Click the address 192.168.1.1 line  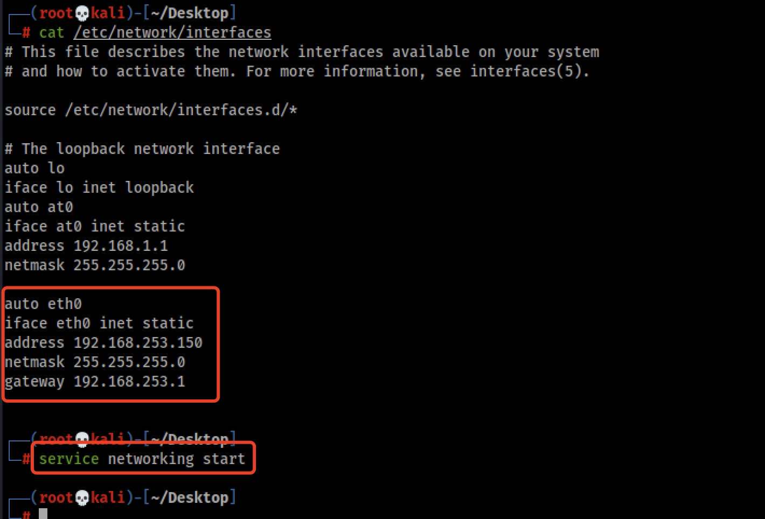click(86, 246)
